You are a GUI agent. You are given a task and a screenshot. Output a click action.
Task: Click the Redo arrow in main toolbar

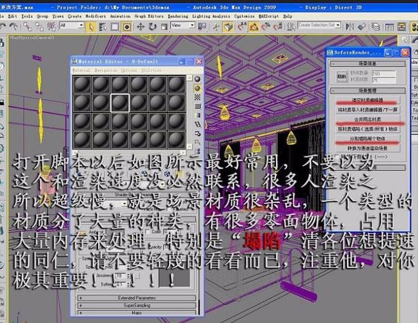pyautogui.click(x=13, y=26)
